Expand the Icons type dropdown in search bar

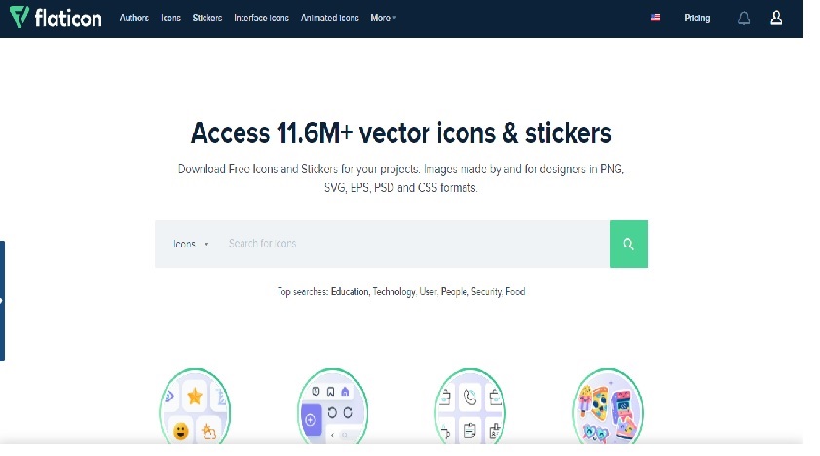tap(191, 244)
